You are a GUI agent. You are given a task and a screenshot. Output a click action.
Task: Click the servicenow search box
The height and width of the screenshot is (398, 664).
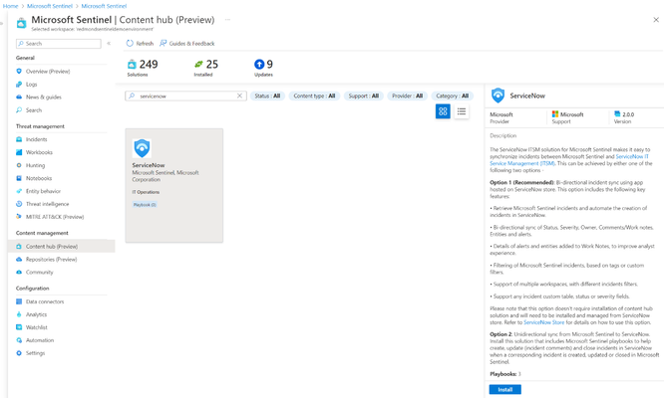click(185, 96)
